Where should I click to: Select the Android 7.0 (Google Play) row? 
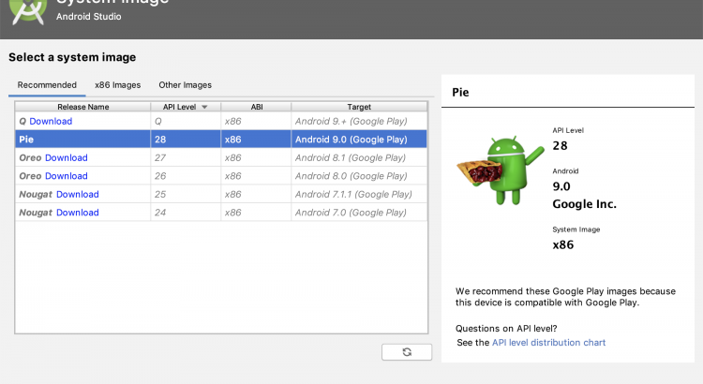pos(353,213)
